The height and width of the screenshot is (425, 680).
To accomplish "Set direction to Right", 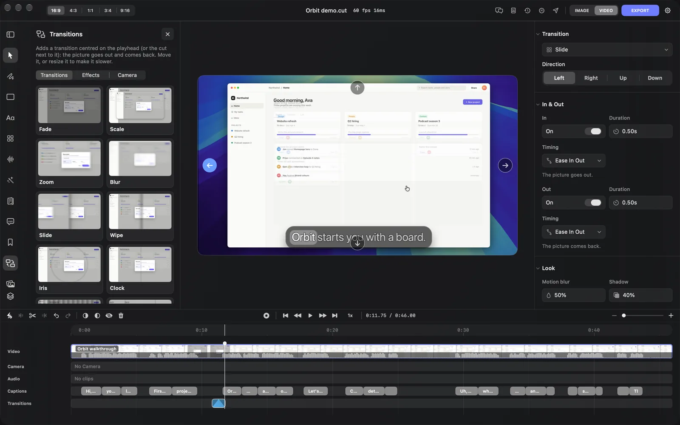I will coord(591,78).
